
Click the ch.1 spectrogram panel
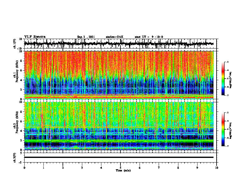point(119,75)
